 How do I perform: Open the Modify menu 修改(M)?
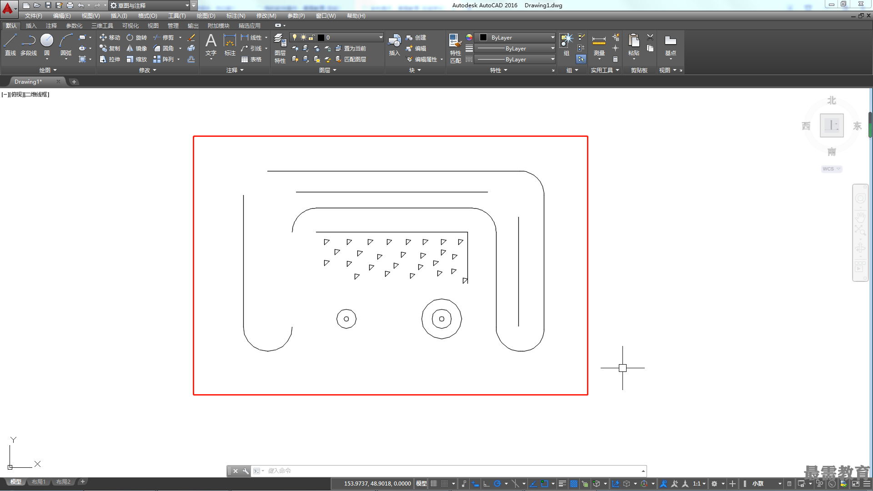click(266, 16)
